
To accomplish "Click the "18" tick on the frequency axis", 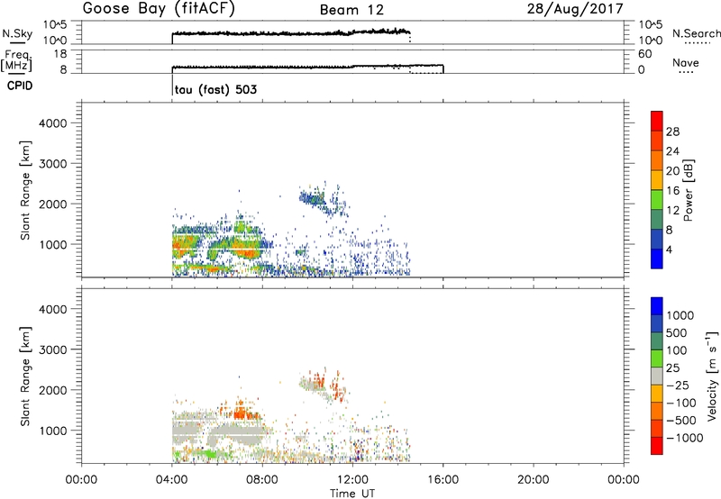I will pyautogui.click(x=60, y=54).
